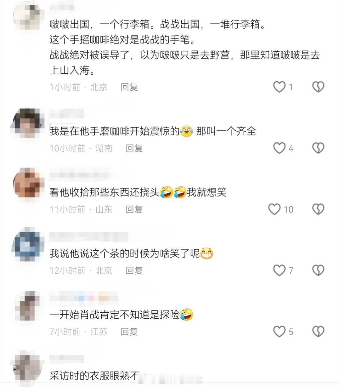
Task: Like the 肖战 探险 comment with 5 likes
Action: pyautogui.click(x=279, y=331)
